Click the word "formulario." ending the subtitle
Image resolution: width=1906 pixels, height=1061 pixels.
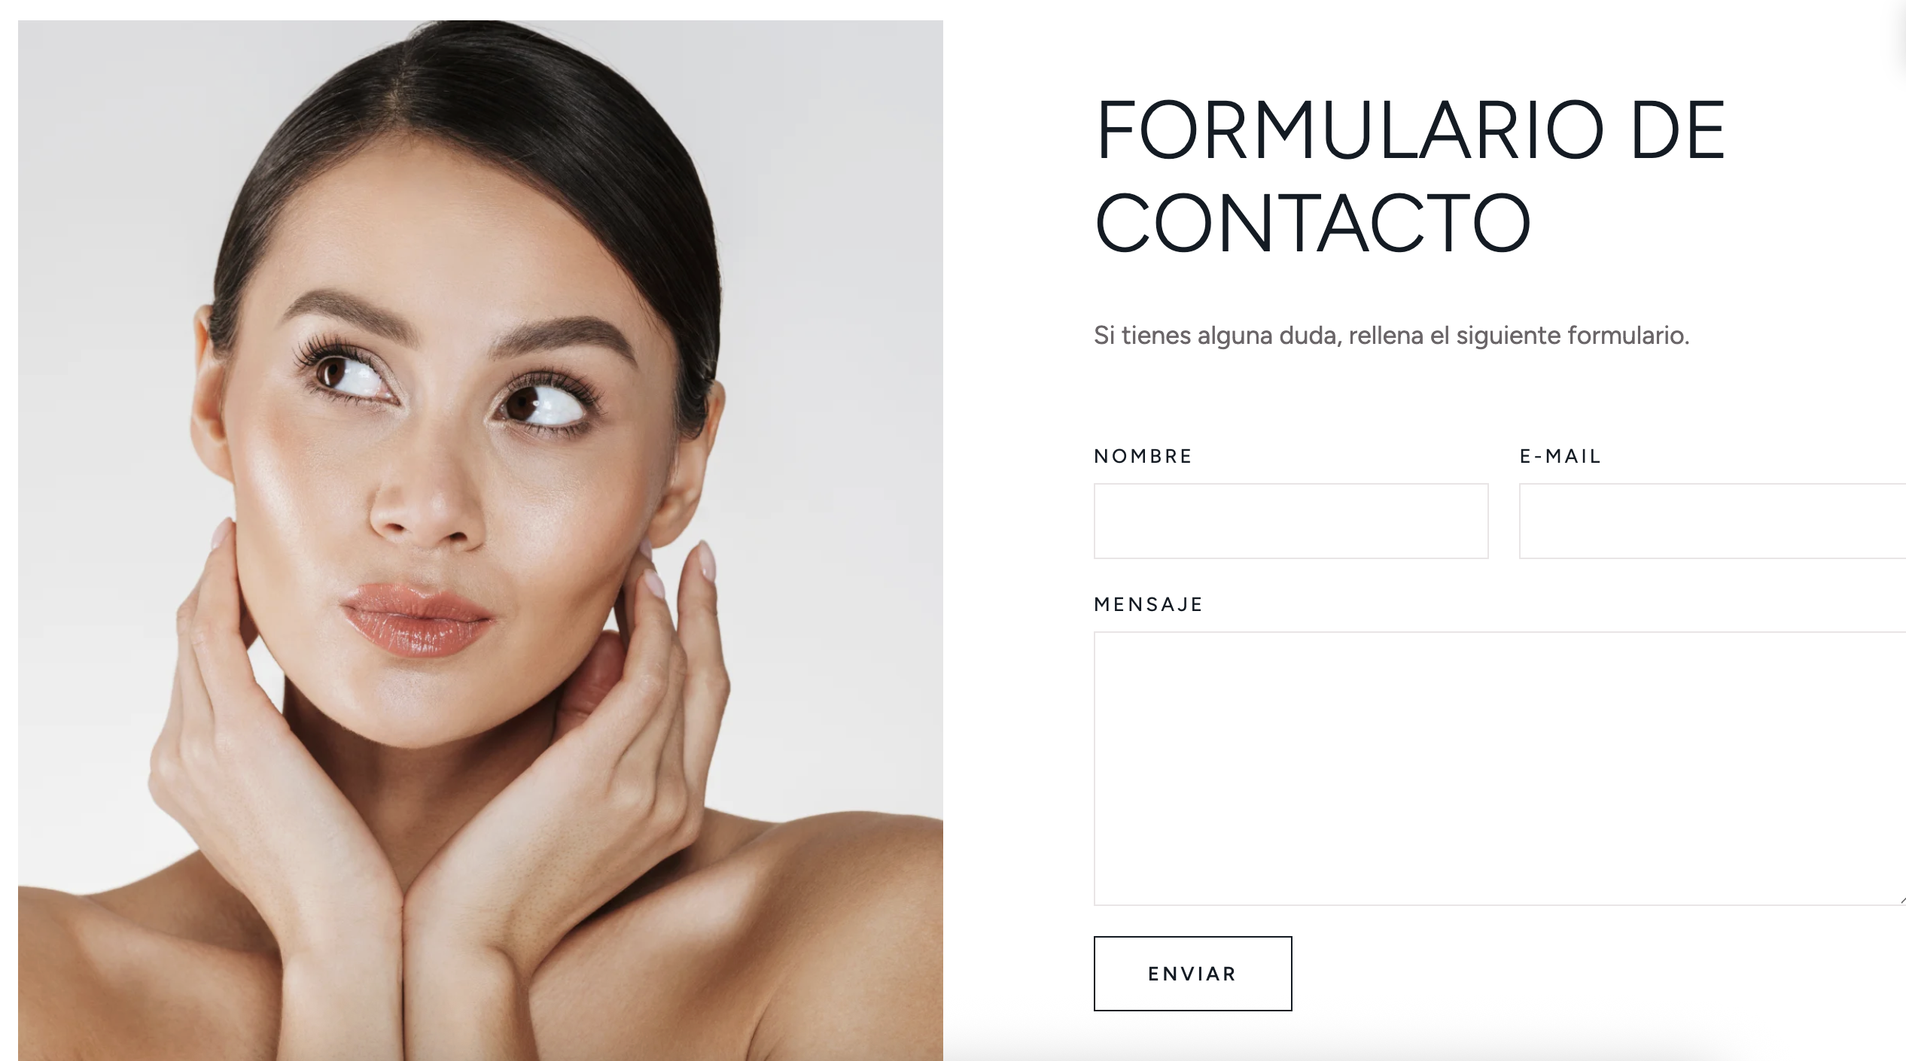1628,336
